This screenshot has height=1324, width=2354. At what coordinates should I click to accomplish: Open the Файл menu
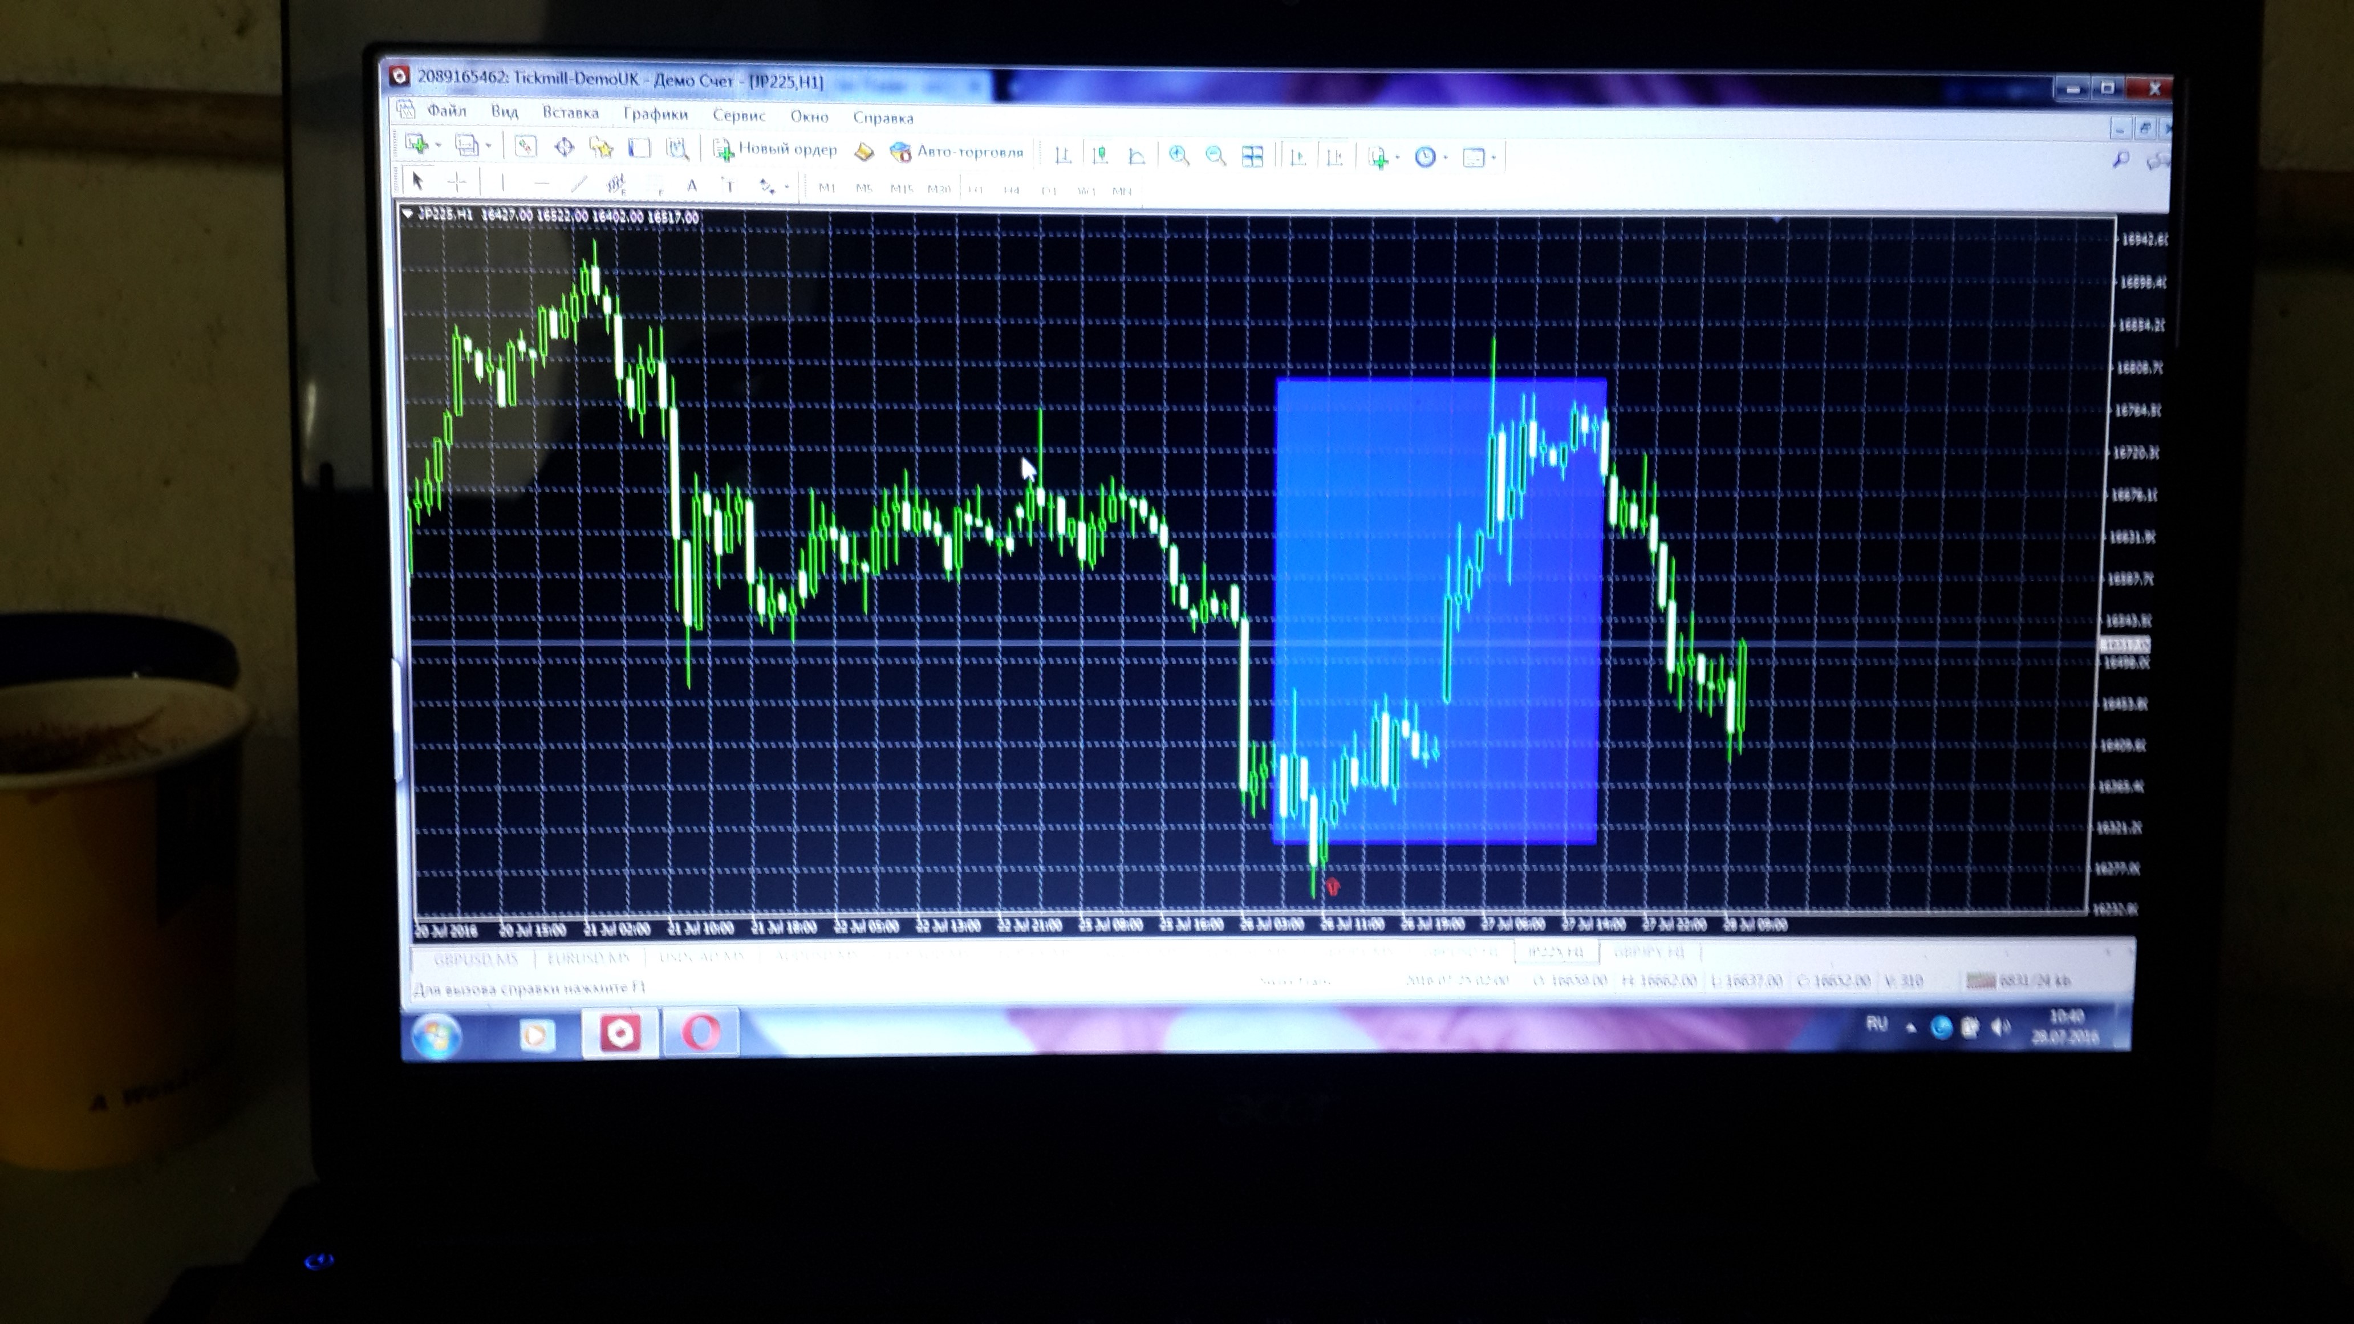point(447,111)
